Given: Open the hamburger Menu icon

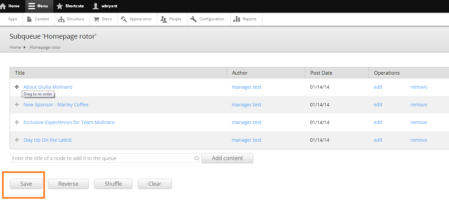Looking at the screenshot, I should [x=32, y=6].
